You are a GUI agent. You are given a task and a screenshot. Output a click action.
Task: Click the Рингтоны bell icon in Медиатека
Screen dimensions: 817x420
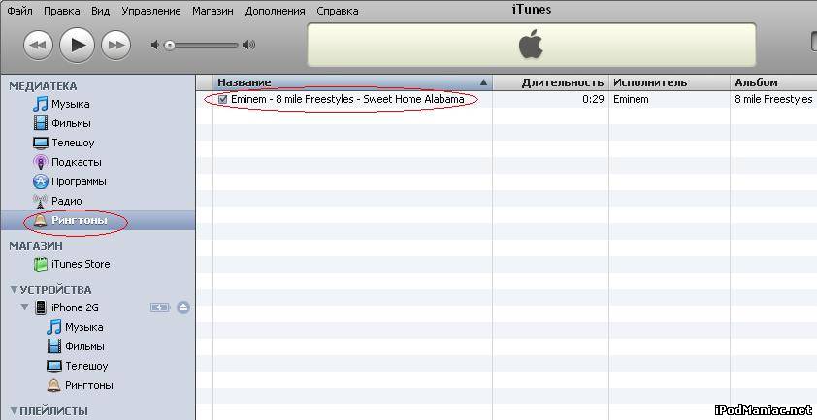pos(40,220)
